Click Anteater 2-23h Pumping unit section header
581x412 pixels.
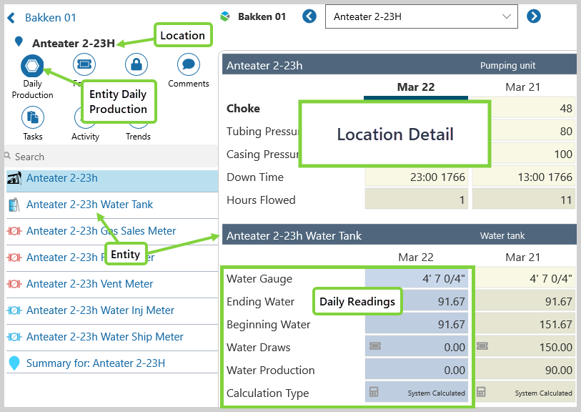click(399, 65)
